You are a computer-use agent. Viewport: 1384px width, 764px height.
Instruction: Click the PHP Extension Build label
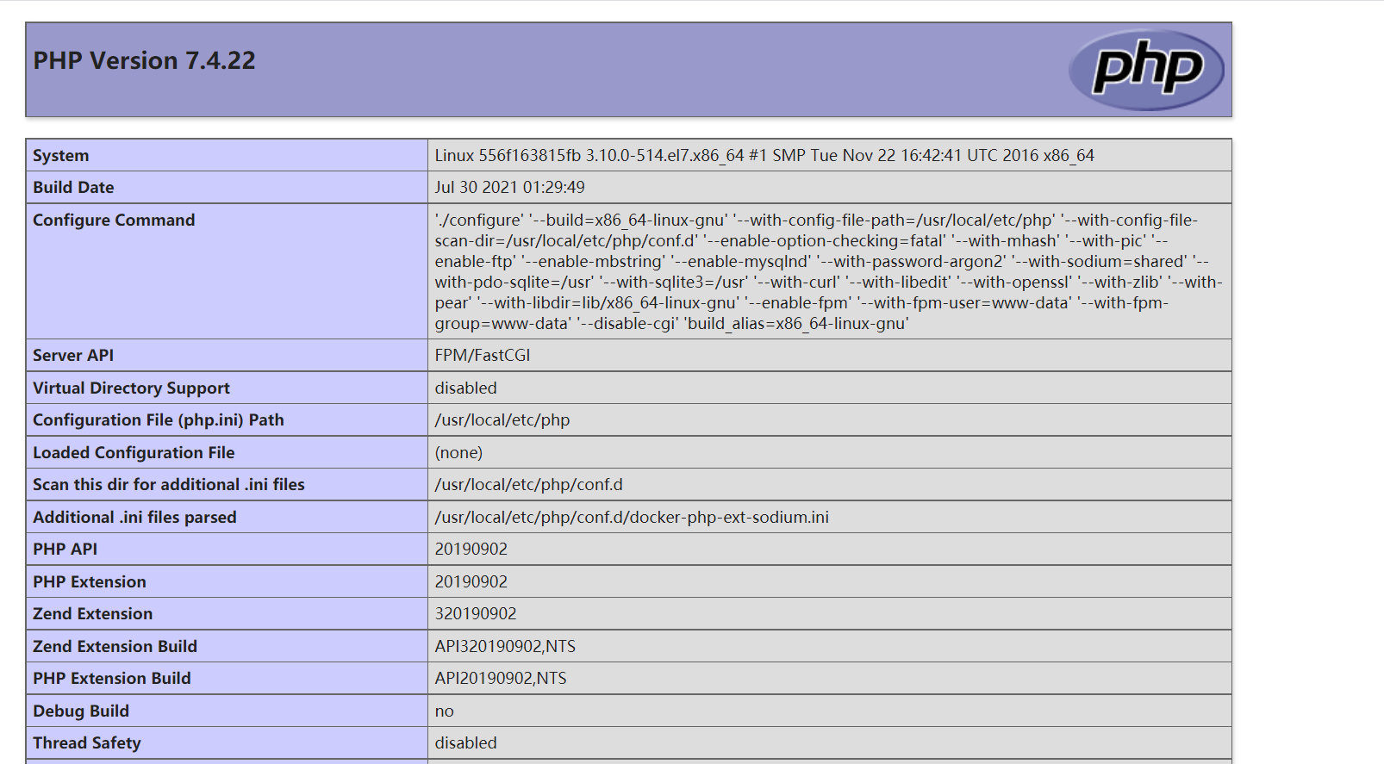112,678
